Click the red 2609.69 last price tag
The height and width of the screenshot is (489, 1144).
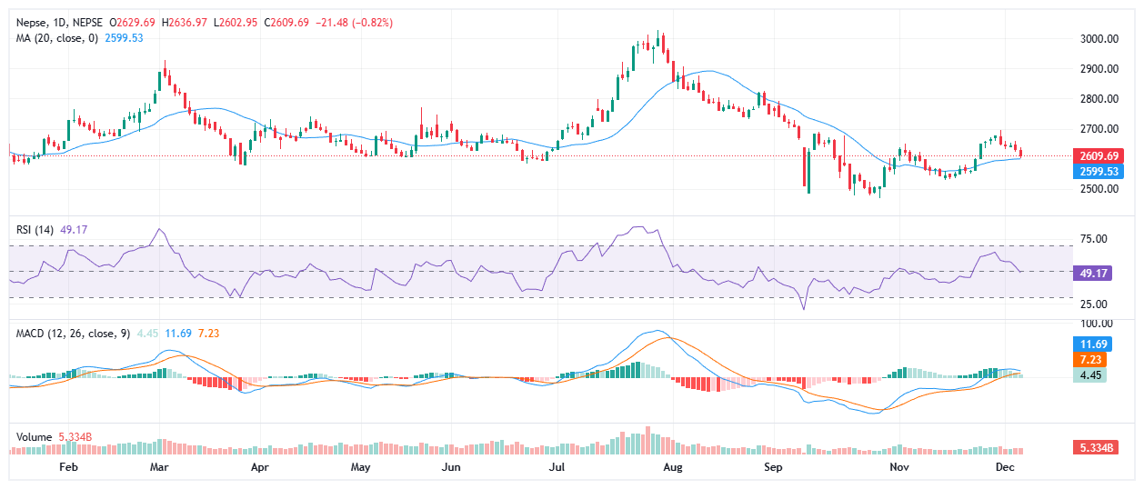coord(1099,155)
